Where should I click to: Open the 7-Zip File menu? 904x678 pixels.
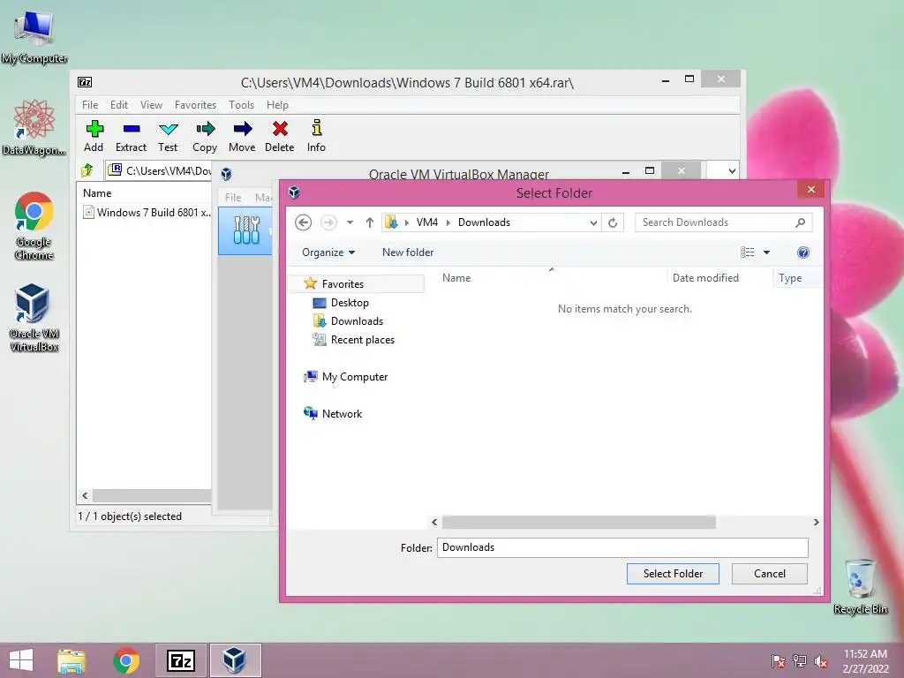(90, 105)
